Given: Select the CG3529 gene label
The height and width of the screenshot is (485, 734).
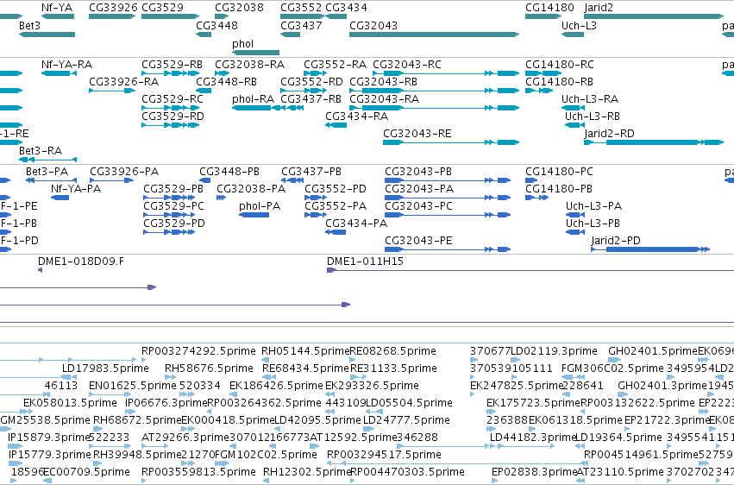Looking at the screenshot, I should click(162, 8).
